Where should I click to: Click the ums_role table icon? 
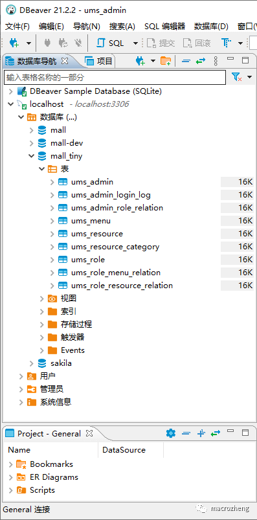coord(63,260)
